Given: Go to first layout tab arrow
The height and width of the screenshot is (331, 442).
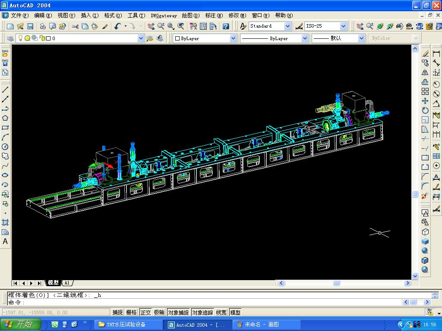Looking at the screenshot, I should coord(16,283).
